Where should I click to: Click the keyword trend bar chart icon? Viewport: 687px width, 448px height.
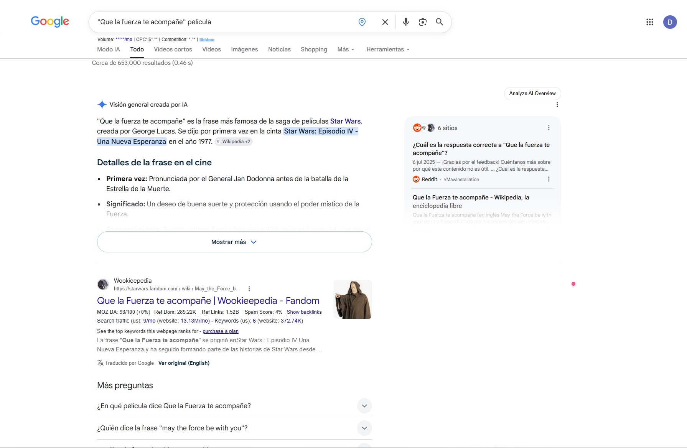coord(207,40)
